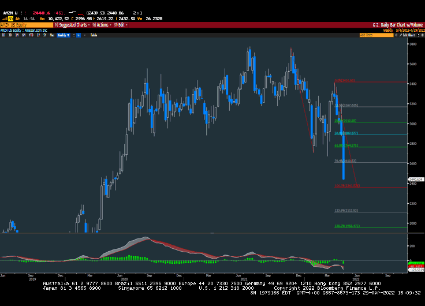Click the 3000 price axis label
The image size is (425, 306).
[413, 124]
